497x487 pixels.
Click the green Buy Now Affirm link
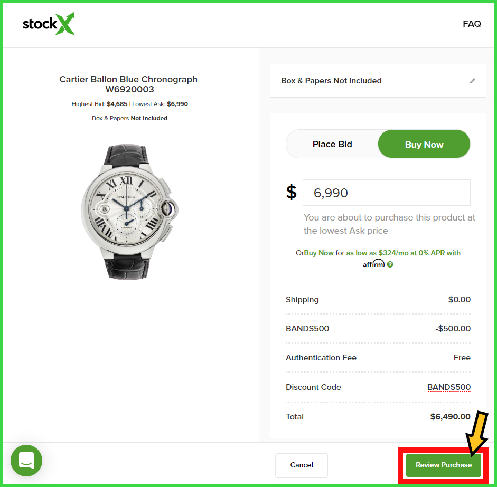point(318,253)
